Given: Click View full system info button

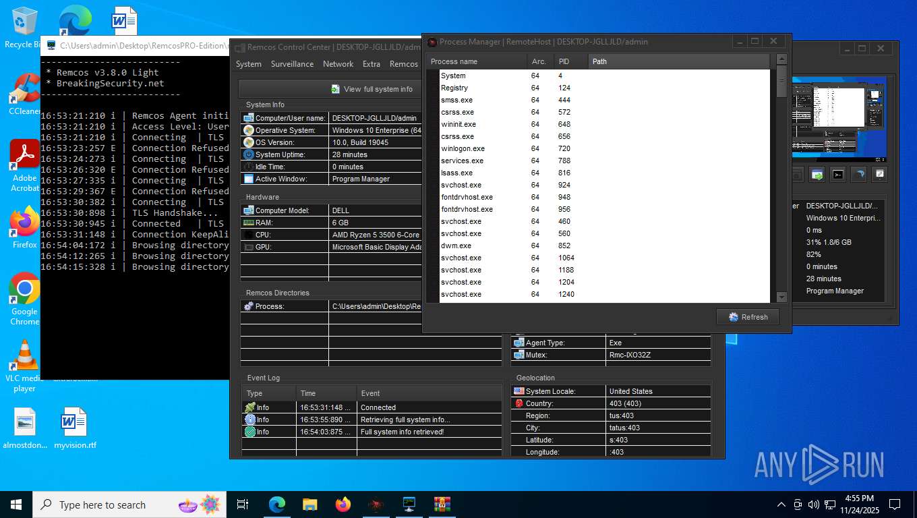Looking at the screenshot, I should pyautogui.click(x=372, y=89).
